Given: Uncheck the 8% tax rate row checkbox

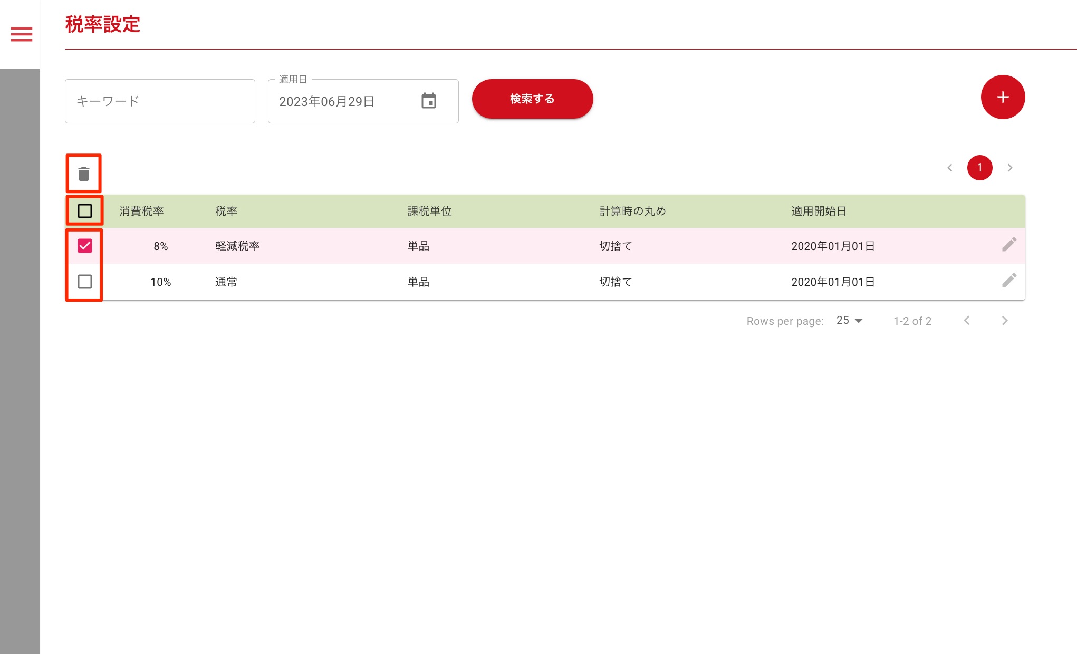Looking at the screenshot, I should point(85,246).
